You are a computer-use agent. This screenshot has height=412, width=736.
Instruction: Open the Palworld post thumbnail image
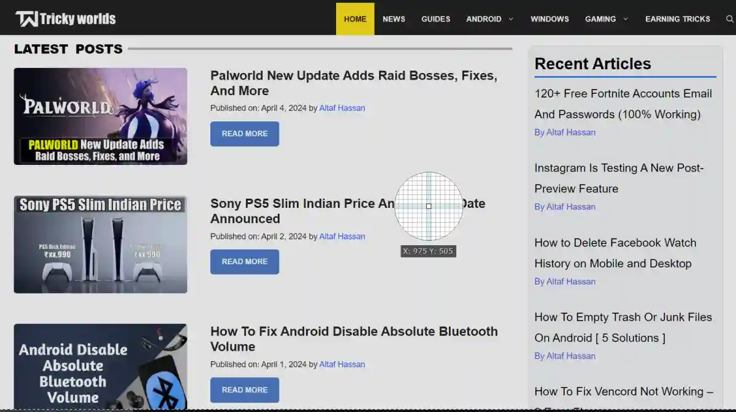[x=101, y=116]
